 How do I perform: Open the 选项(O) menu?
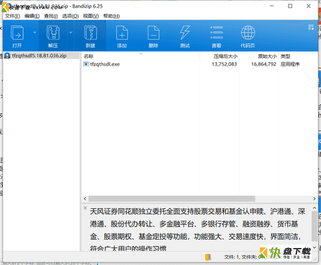point(70,16)
